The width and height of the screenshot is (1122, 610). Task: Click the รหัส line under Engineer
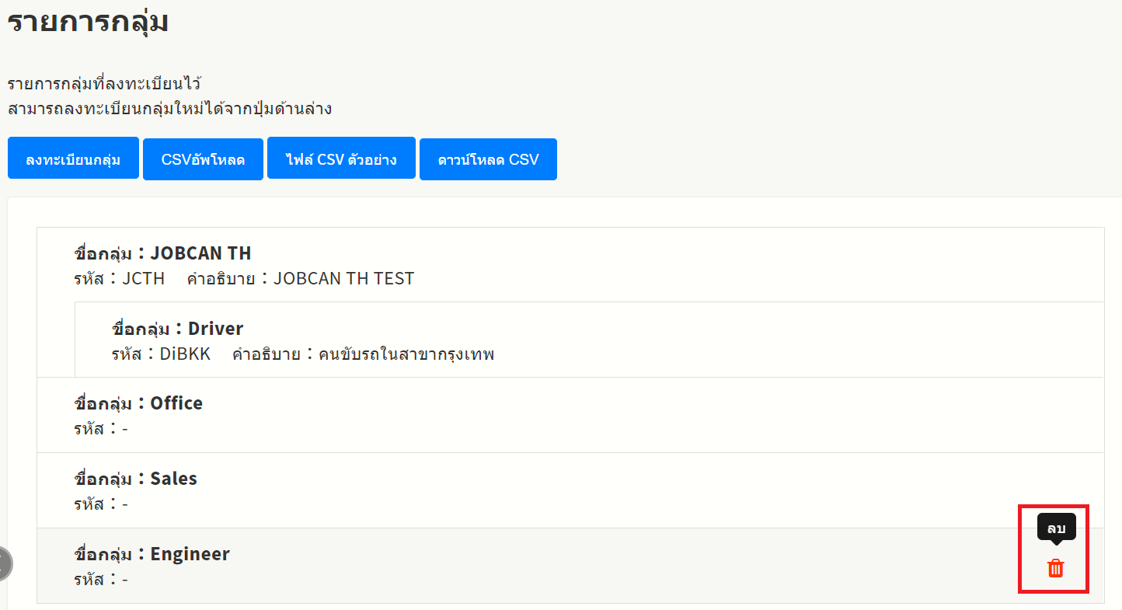(x=101, y=579)
